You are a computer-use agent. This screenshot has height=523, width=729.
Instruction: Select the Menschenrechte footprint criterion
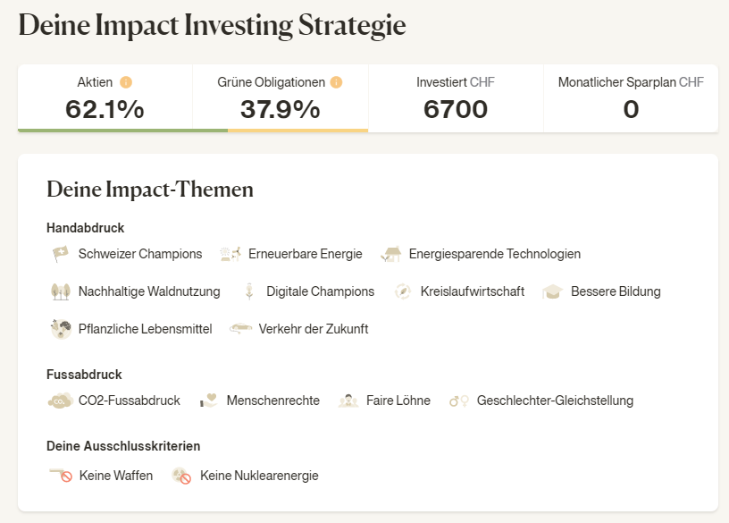tap(272, 401)
